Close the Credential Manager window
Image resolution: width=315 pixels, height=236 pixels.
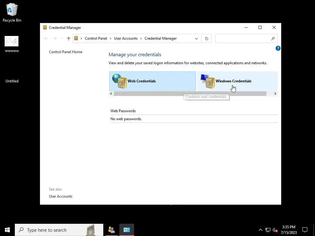274,27
